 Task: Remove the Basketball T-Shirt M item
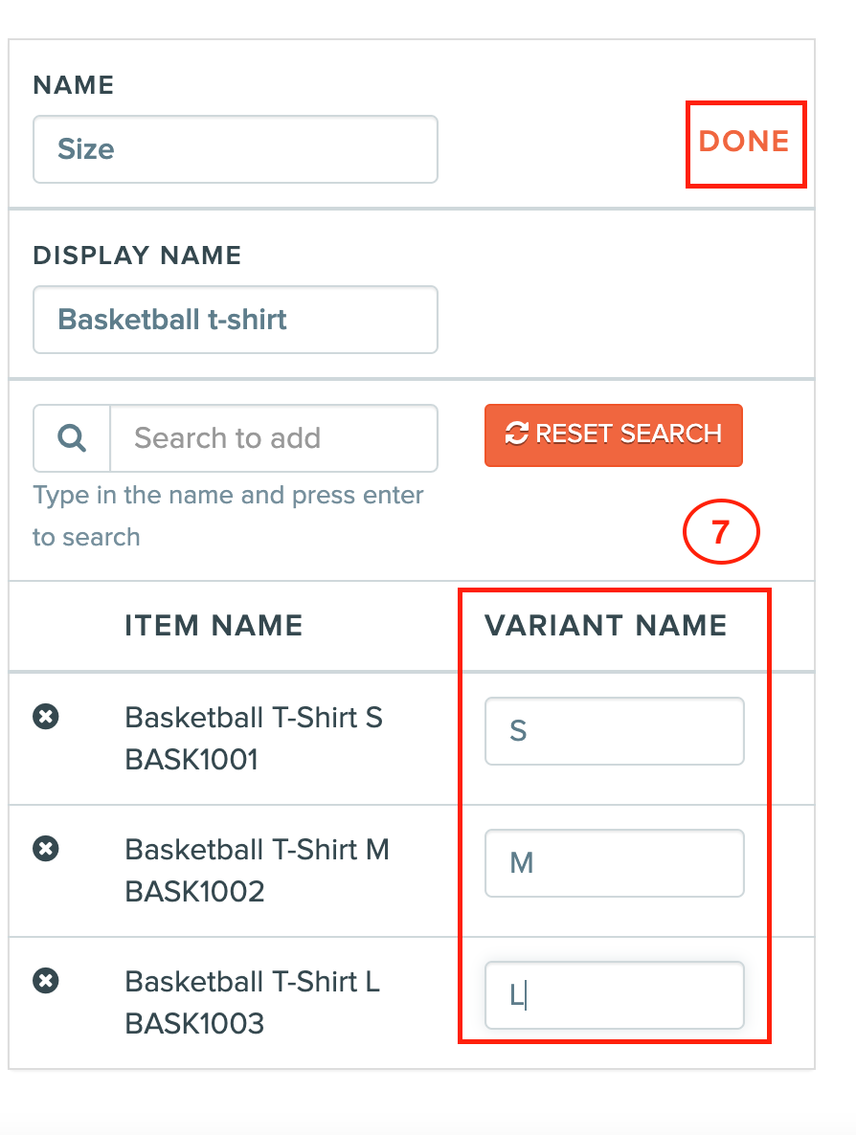[x=46, y=848]
